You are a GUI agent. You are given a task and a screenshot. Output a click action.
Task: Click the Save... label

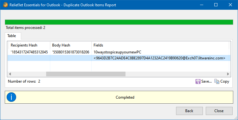206,81
